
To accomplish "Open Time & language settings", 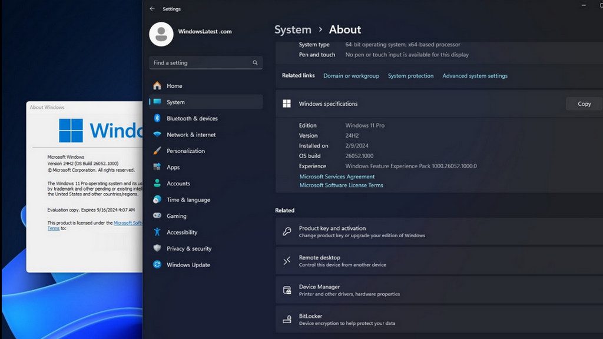I will (206, 200).
